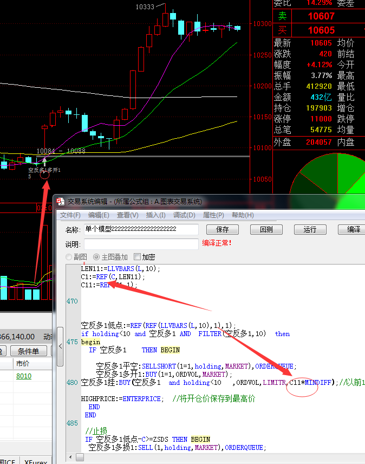Click the 持仓 value 197903
Screen dimensions: 365x464
point(319,108)
